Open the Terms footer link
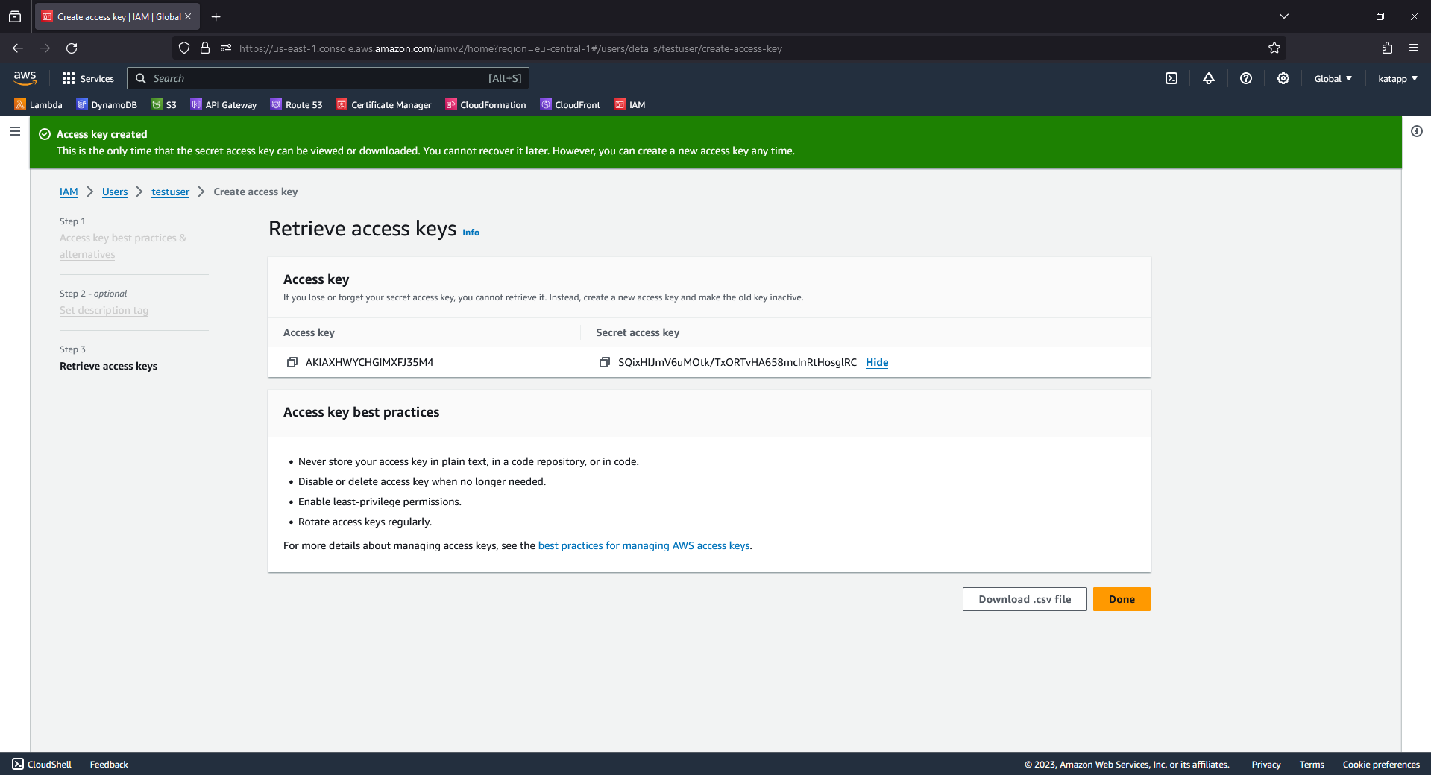 click(1312, 765)
